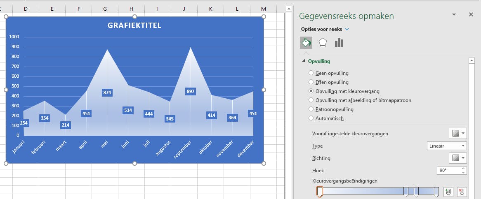Select data label 354 for februari
Viewport: 481px width, 199px height.
click(45, 118)
